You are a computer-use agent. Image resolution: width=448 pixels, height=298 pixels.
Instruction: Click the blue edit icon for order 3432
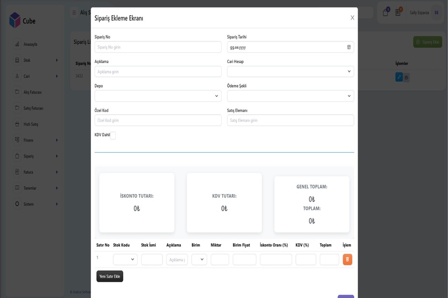coord(399,77)
